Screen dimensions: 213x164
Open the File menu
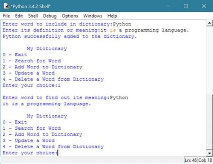pyautogui.click(x=6, y=16)
